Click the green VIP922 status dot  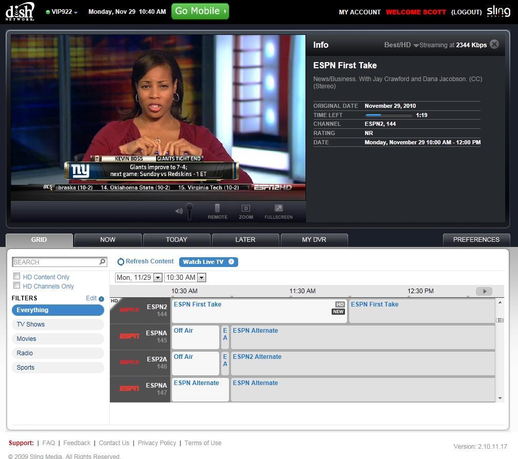coord(48,12)
